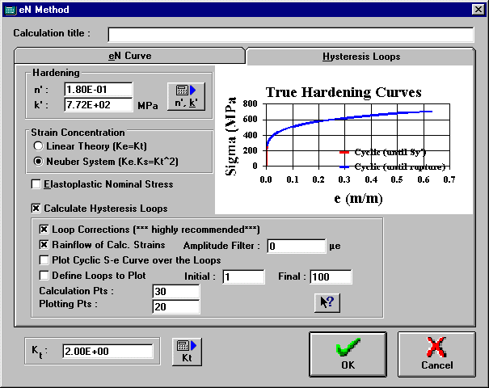Select the Hysteresis Loops tab
Screen dimensions: 489x388
(361, 57)
